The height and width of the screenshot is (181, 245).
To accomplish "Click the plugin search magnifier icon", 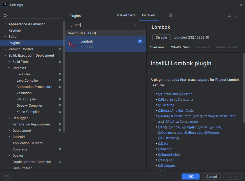I will point(70,25).
